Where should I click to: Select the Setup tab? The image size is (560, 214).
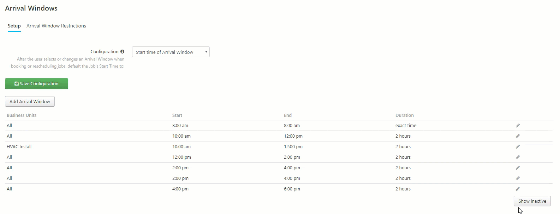coord(14,26)
